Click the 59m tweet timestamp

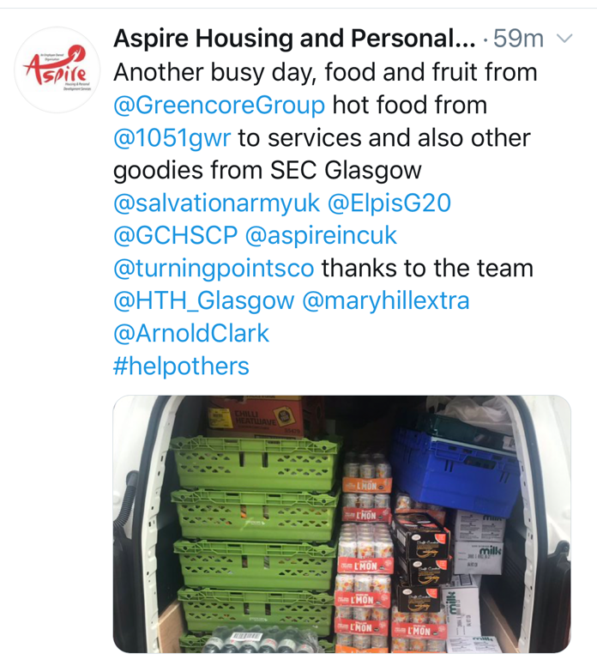(518, 39)
